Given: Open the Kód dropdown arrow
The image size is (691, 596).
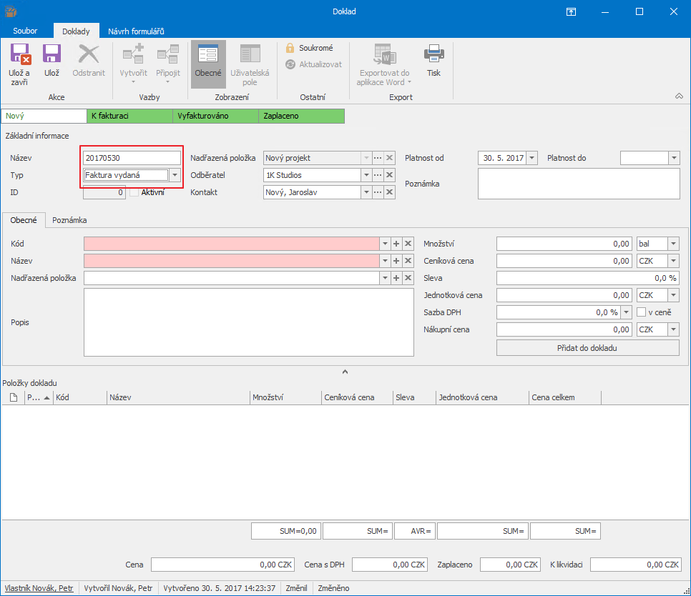Looking at the screenshot, I should click(385, 244).
